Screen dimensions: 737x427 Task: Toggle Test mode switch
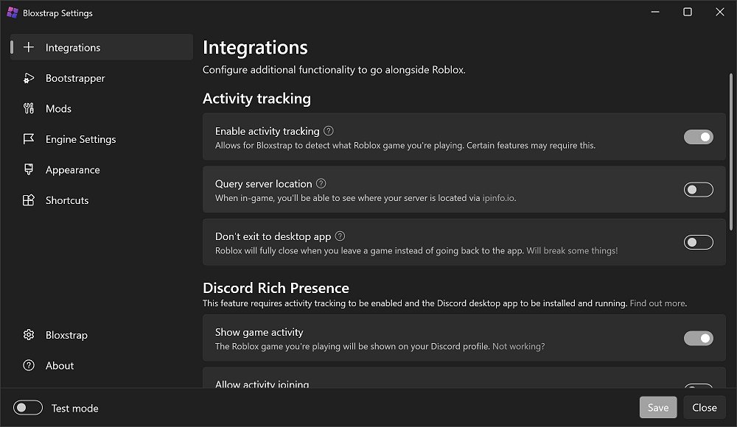(x=29, y=408)
